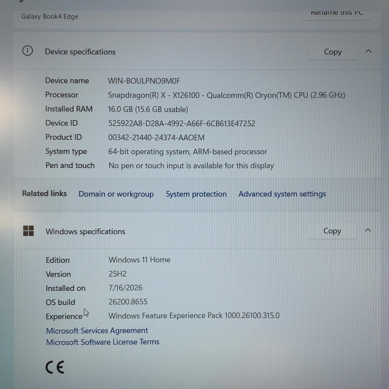Copy the Windows specifications

332,231
